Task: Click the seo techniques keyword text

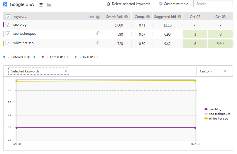Action: pos(25,34)
